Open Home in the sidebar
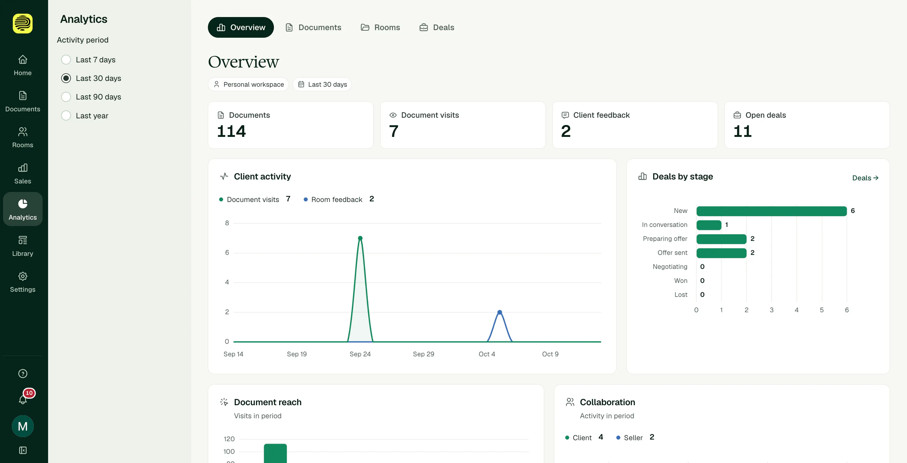907x463 pixels. click(x=23, y=65)
